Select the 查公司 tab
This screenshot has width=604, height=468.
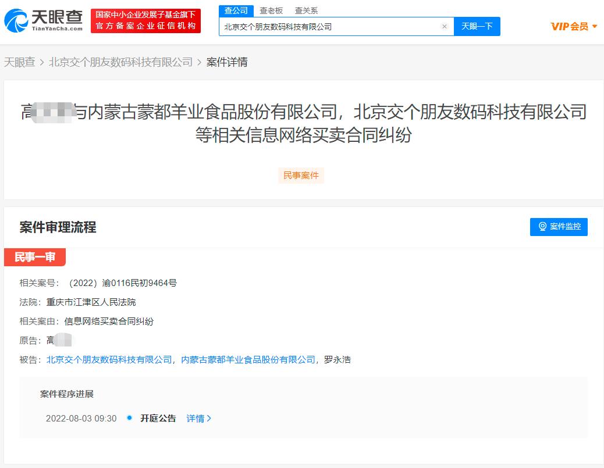236,11
